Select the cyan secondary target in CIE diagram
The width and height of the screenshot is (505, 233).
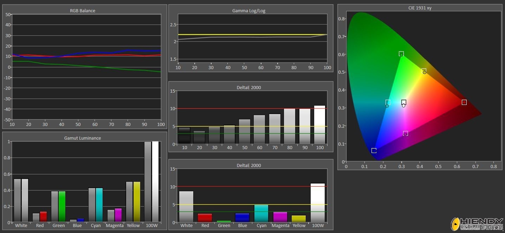tap(388, 102)
